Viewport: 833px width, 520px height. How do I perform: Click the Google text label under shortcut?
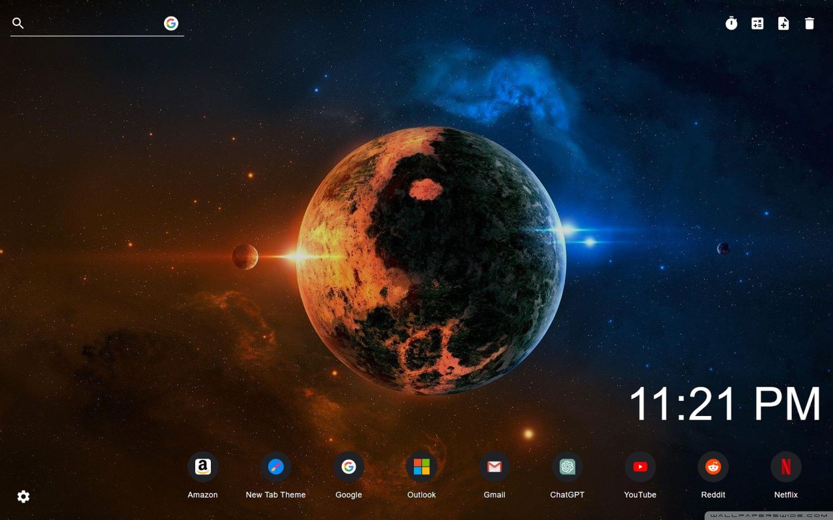tap(349, 495)
